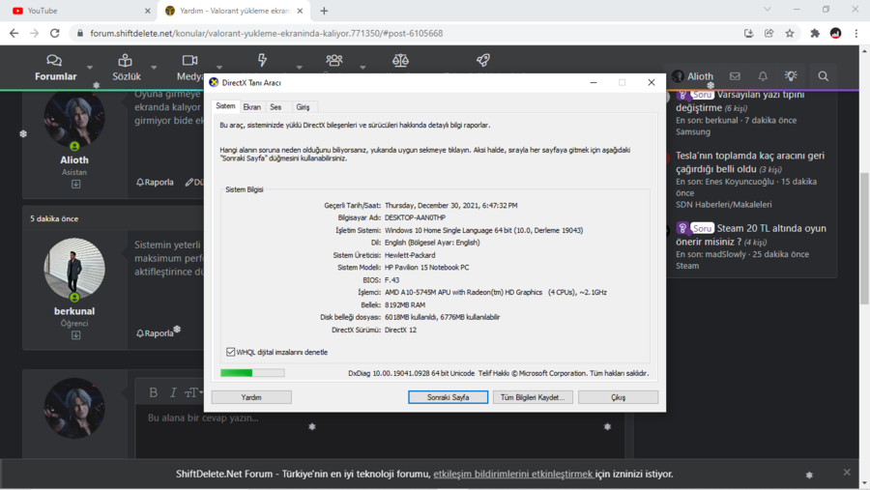Open Chrome profile avatar
Screen dimensions: 870x490
click(x=835, y=33)
